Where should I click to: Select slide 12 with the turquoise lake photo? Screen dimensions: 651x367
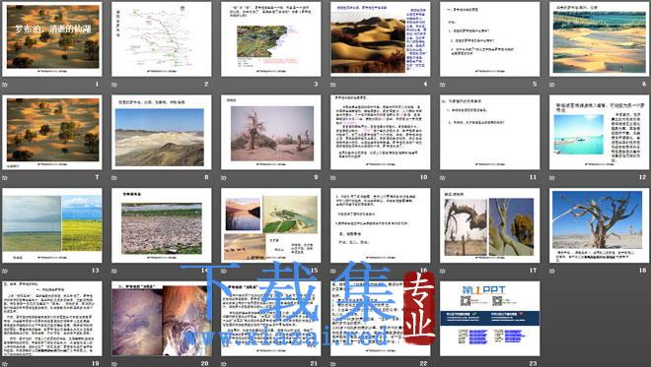pos(599,132)
